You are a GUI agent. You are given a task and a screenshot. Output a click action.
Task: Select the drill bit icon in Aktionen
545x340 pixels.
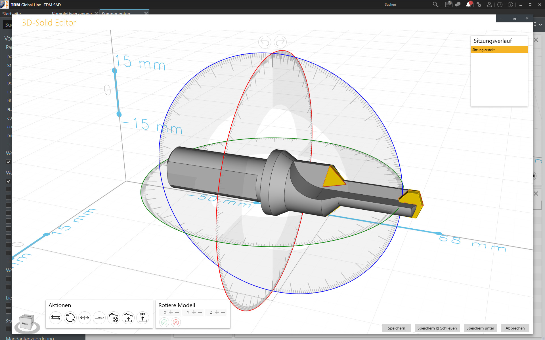(99, 318)
